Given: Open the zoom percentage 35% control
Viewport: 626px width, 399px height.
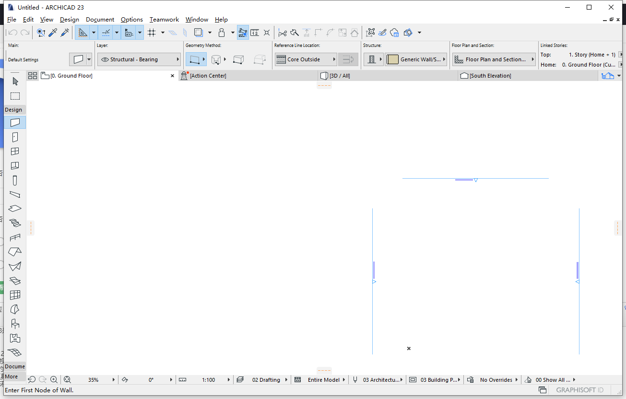Looking at the screenshot, I should [x=94, y=379].
